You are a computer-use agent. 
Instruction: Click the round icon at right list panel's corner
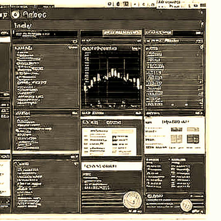(201, 47)
